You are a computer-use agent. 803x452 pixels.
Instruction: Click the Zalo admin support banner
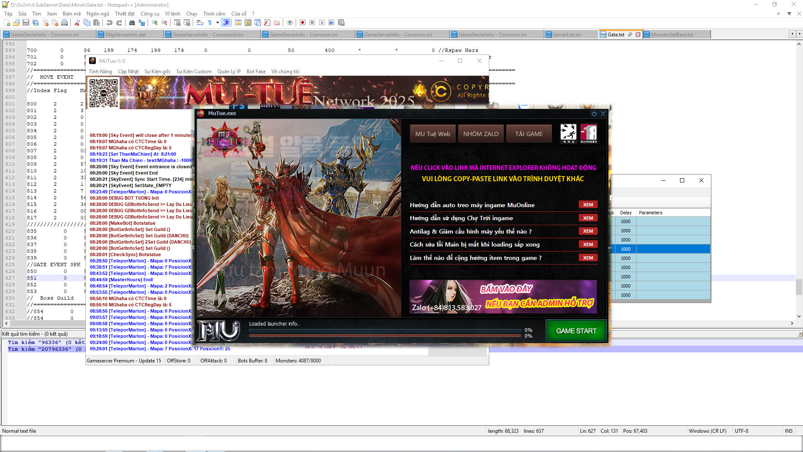[503, 297]
